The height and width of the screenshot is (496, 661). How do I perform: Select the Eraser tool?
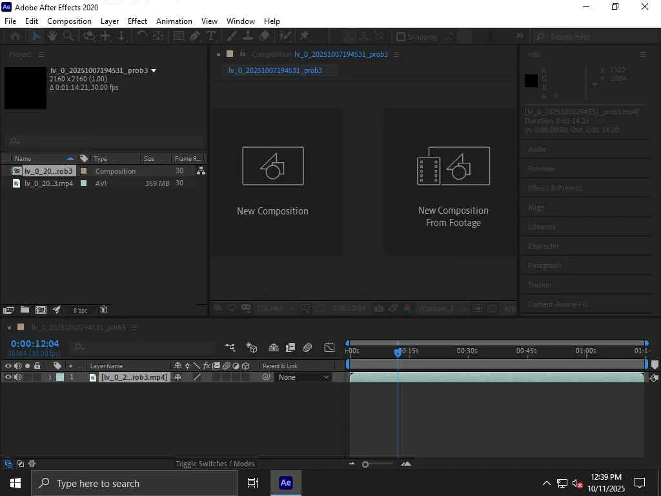[x=264, y=37]
